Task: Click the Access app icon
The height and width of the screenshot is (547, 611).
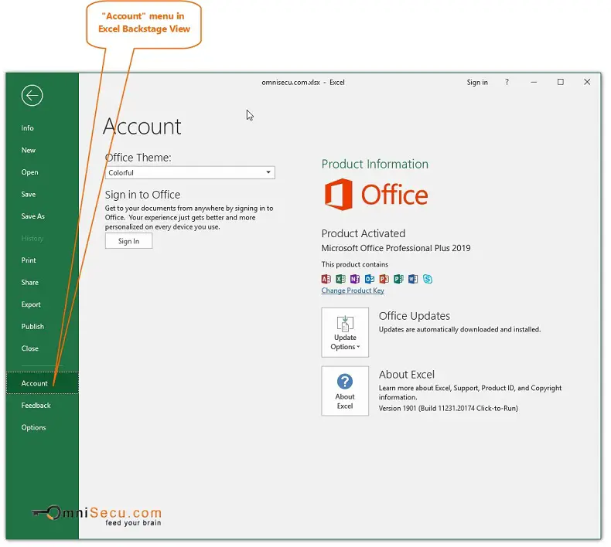Action: click(326, 279)
